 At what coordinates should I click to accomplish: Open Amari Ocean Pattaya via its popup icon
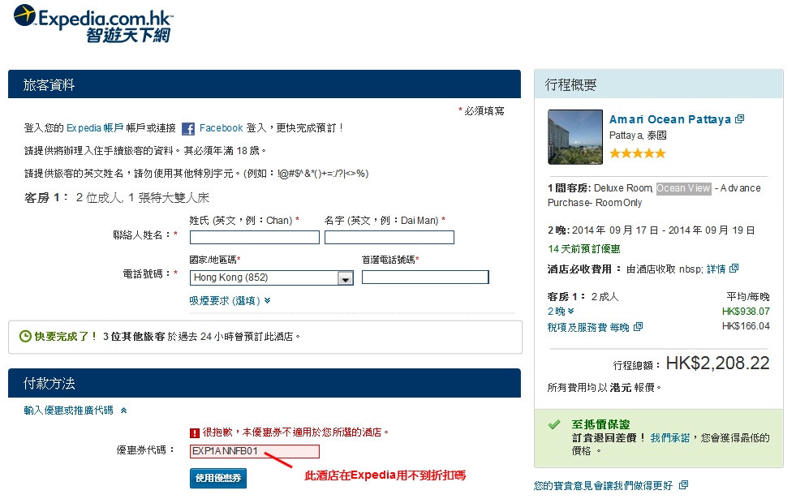click(738, 119)
